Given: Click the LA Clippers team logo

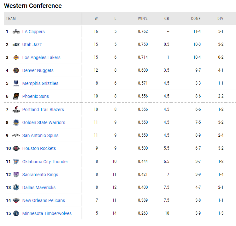Looking at the screenshot, I should (x=16, y=32).
